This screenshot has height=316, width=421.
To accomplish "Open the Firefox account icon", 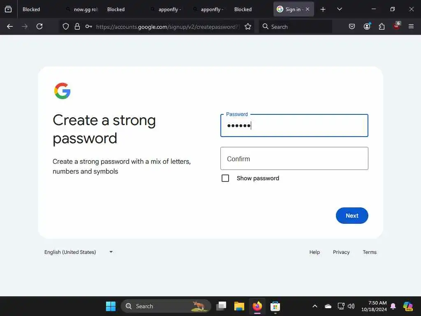I will tap(367, 26).
